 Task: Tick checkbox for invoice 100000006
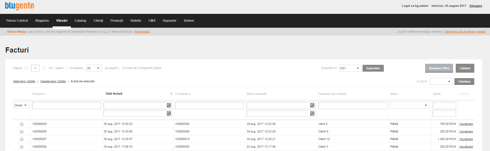pyautogui.click(x=22, y=147)
